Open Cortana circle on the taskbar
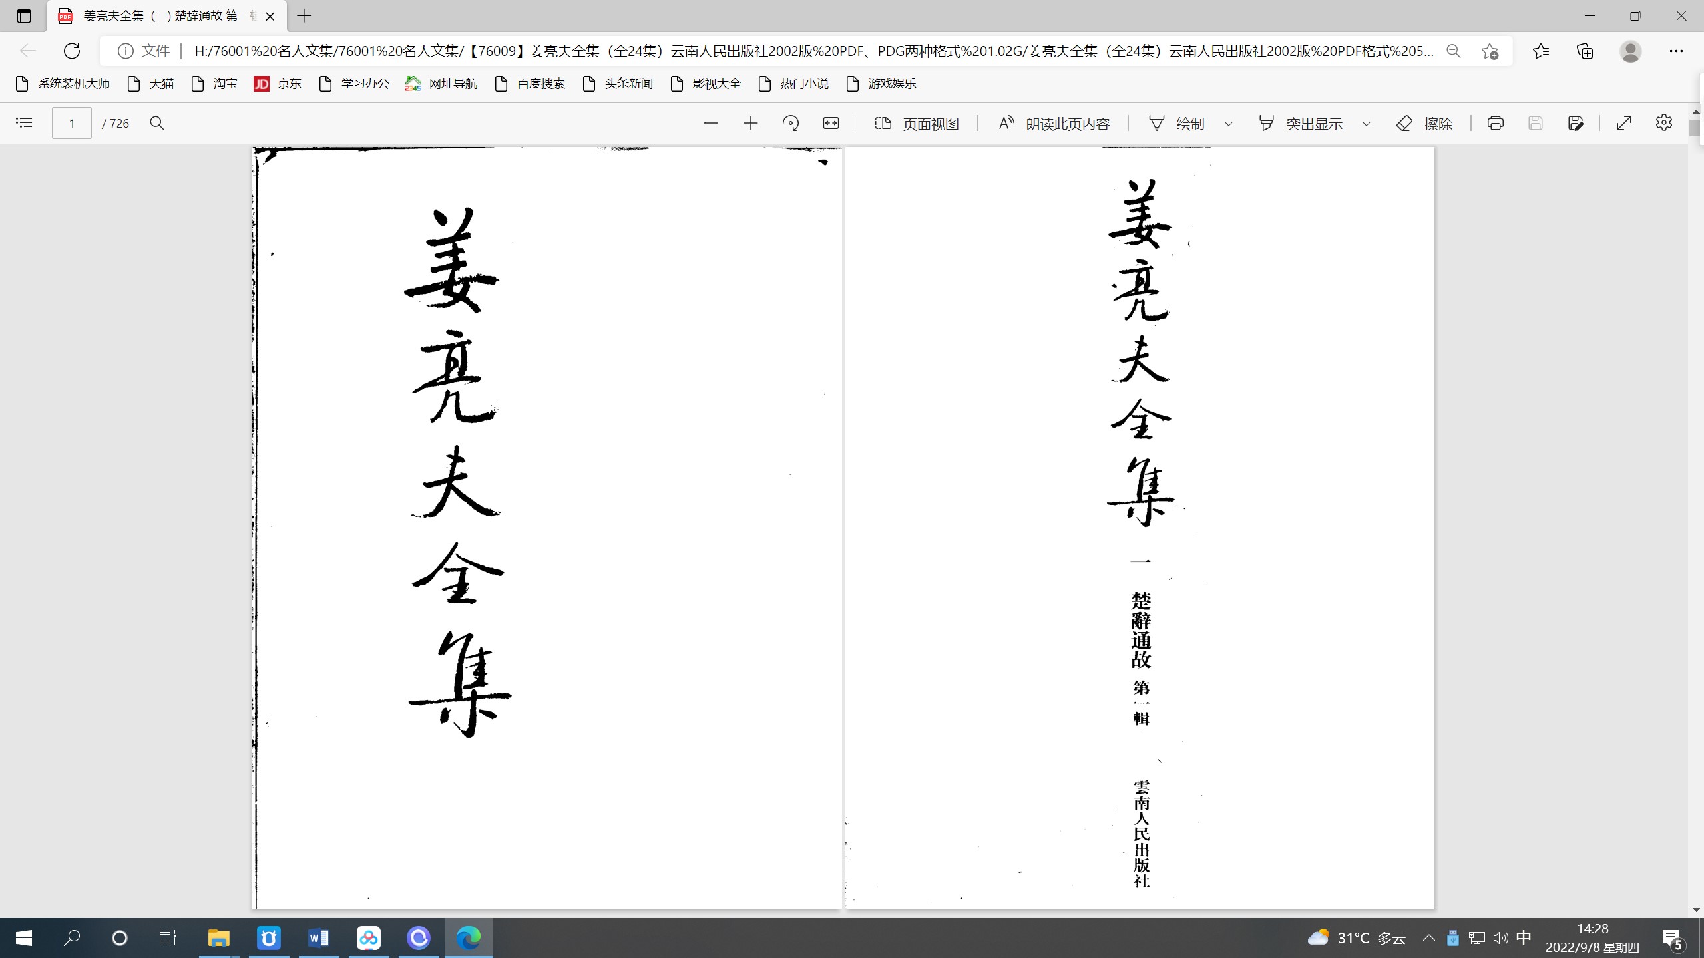The image size is (1704, 958). click(120, 938)
